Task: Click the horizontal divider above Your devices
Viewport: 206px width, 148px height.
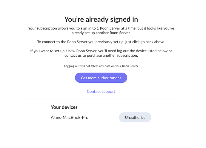Action: [101, 99]
